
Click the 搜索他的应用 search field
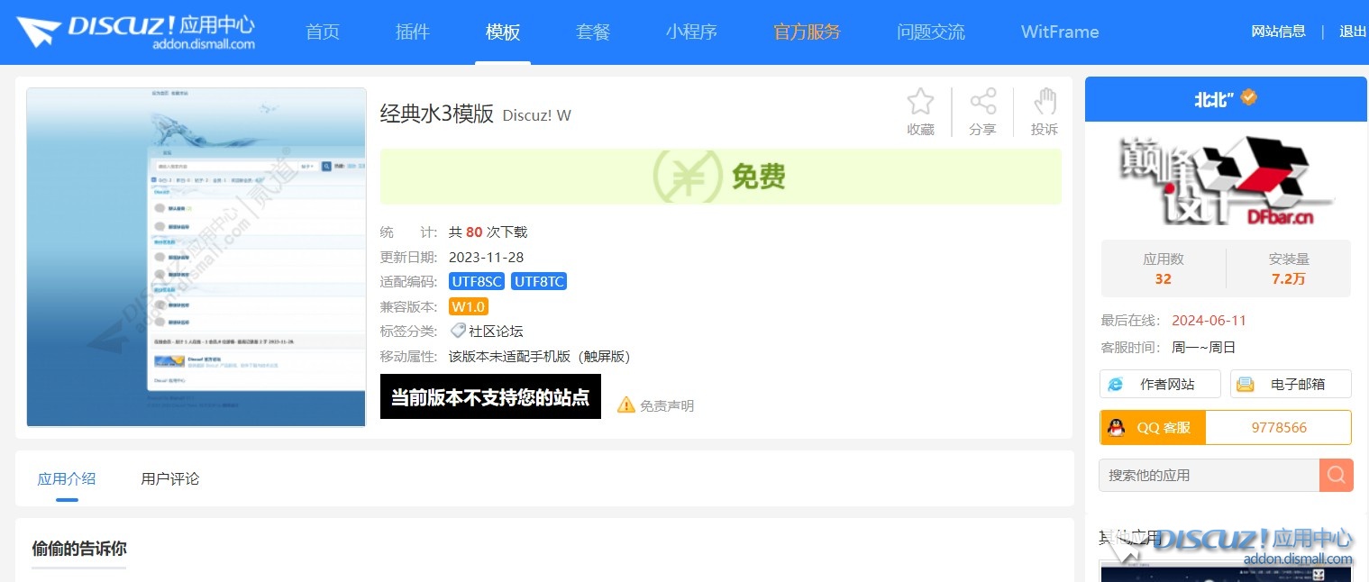pos(1209,475)
